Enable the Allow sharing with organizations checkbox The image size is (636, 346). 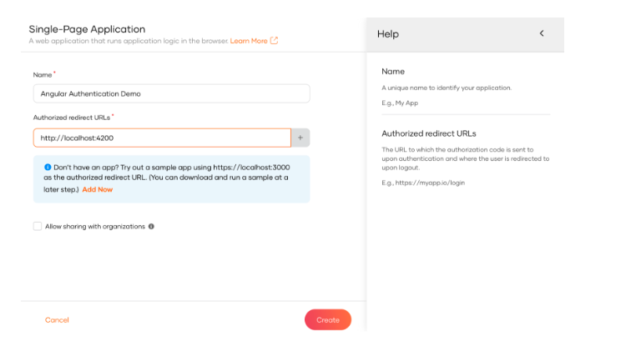(x=38, y=226)
